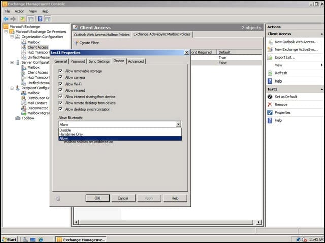The width and height of the screenshot is (325, 243).
Task: Toggle Allow infrared checkbox
Action: tap(60, 90)
